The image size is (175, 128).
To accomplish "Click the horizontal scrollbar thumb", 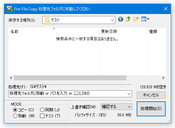I will point(70,78).
